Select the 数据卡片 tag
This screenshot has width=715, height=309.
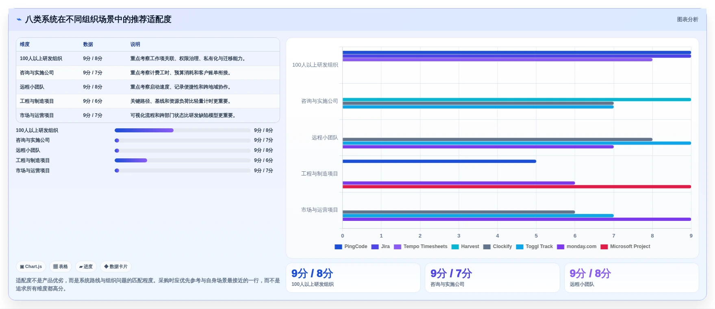[x=116, y=267]
